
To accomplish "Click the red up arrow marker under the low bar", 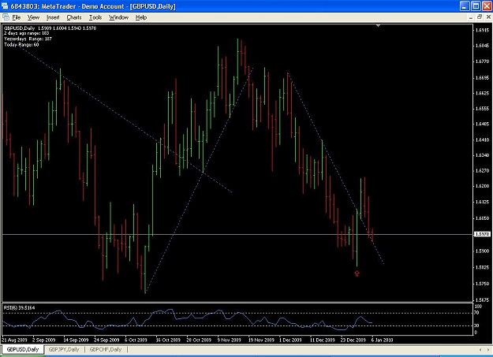I will click(357, 273).
